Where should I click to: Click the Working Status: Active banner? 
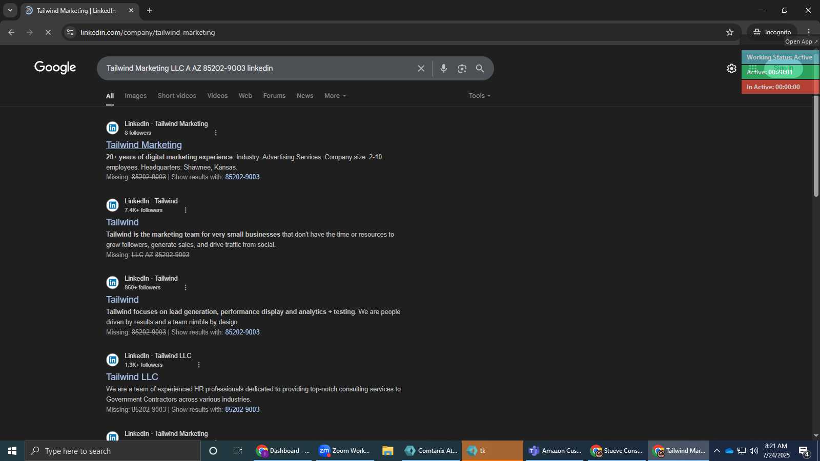coord(780,57)
